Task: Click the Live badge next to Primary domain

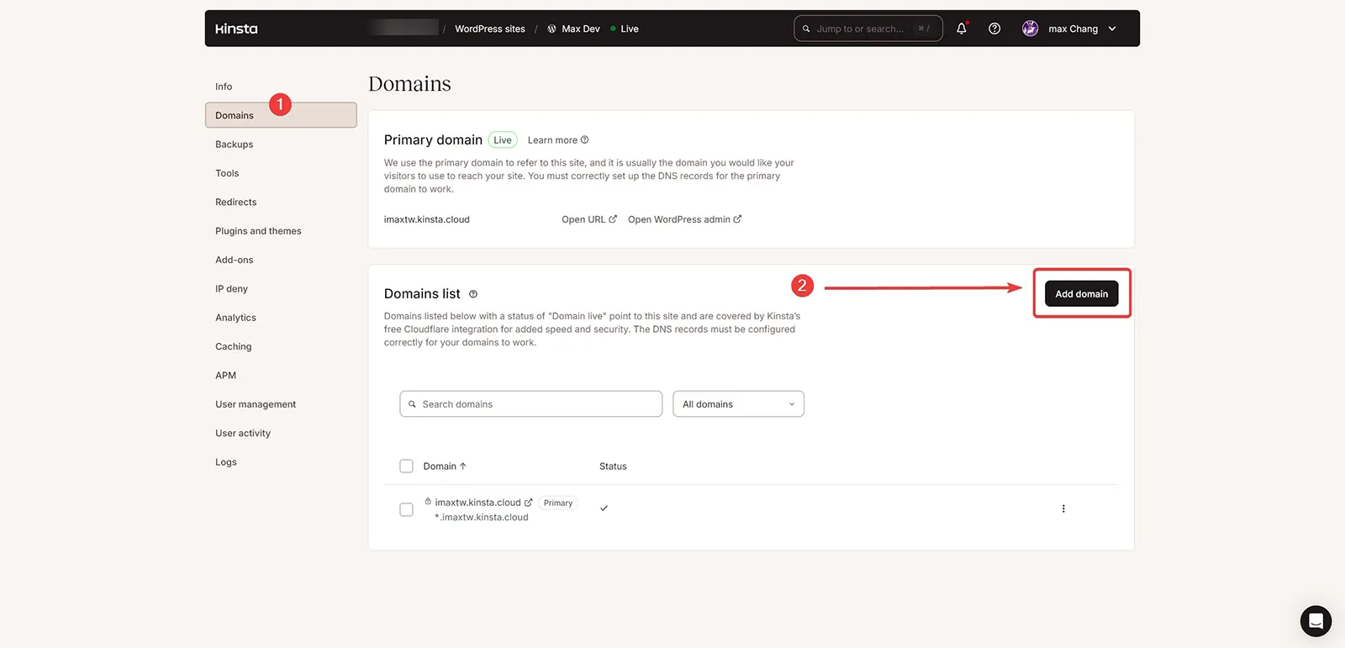Action: coord(503,140)
